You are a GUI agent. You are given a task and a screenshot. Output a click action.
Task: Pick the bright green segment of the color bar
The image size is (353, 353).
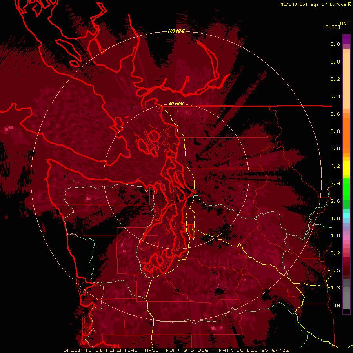[x=346, y=189]
